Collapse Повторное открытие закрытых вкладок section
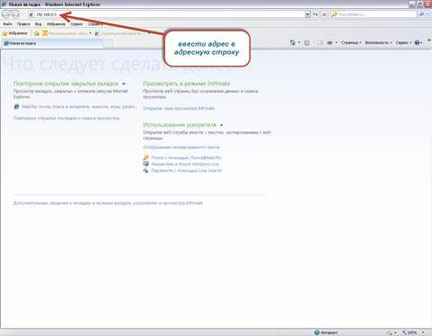The image size is (432, 336). (x=124, y=84)
